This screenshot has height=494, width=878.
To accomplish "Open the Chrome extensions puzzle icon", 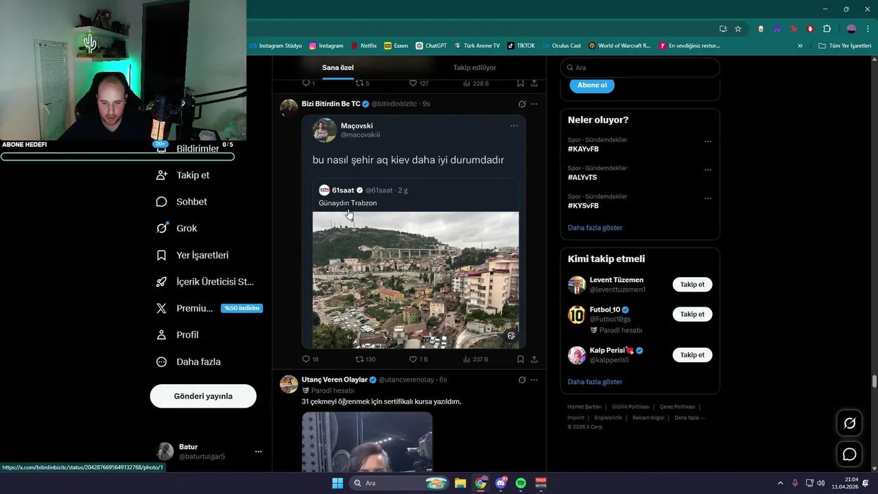I will pyautogui.click(x=827, y=29).
